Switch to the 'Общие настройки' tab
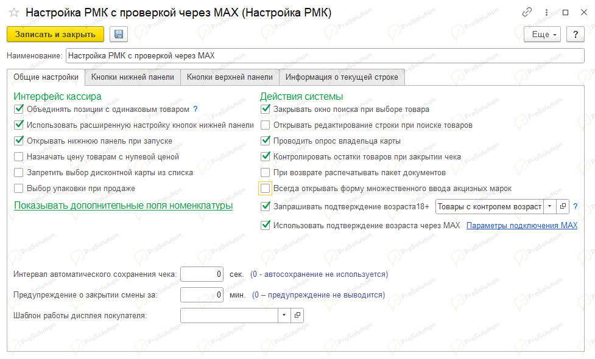 (x=46, y=77)
